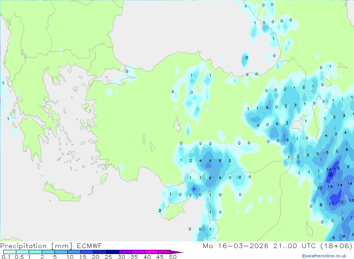Click the 'Mo' weekday label
The height and width of the screenshot is (259, 354).
coord(208,246)
